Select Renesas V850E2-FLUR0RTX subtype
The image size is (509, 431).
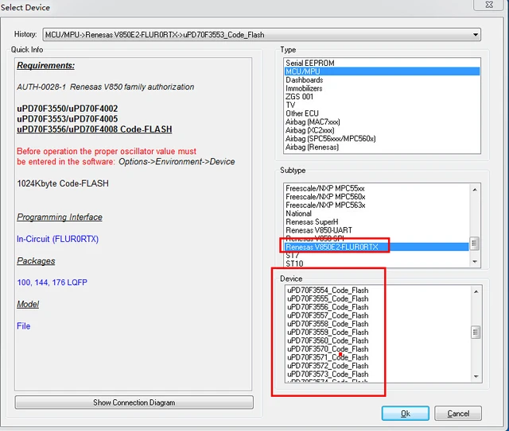376,247
